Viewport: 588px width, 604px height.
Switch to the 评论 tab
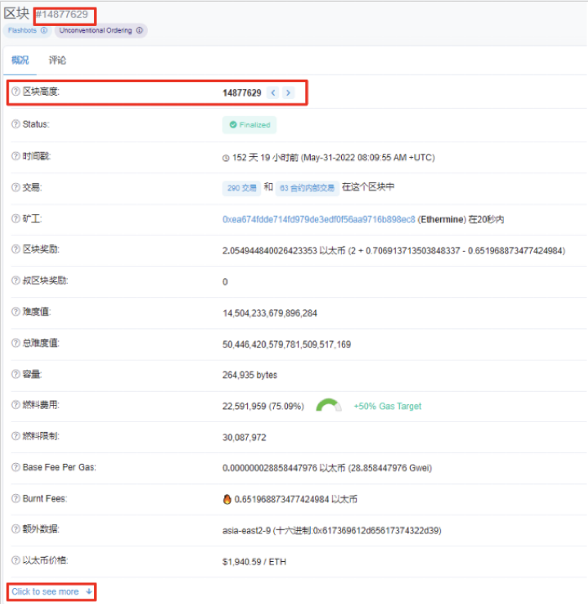(x=57, y=60)
